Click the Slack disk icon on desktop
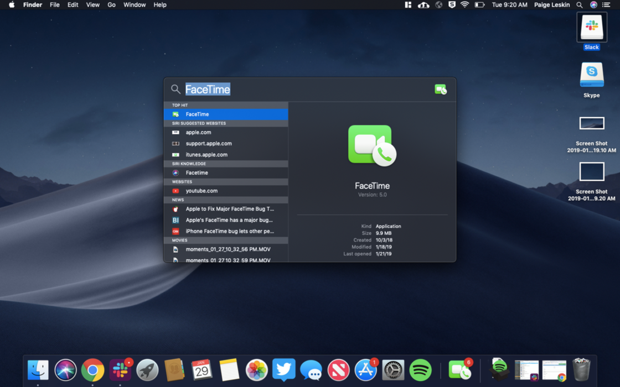Viewport: 620px width, 387px height. pos(592,27)
